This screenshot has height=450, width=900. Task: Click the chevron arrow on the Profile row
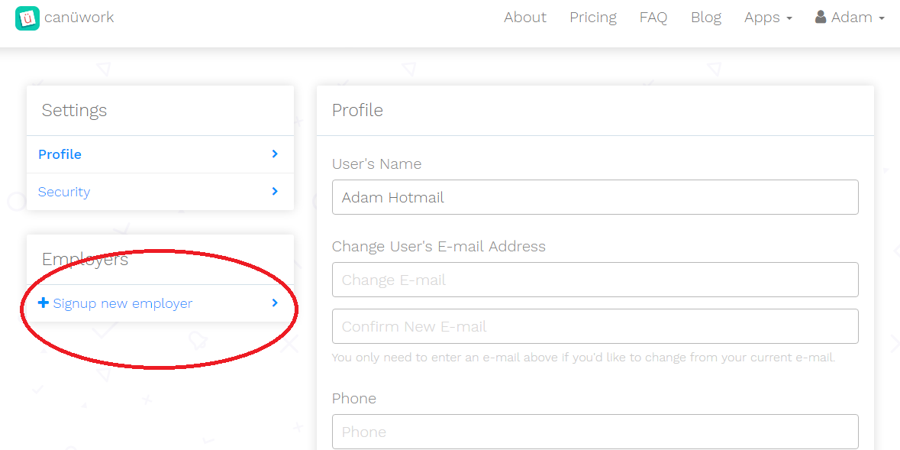(275, 154)
